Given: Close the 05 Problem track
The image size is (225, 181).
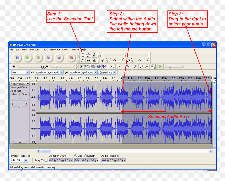Looking at the screenshot, I should [11, 84].
